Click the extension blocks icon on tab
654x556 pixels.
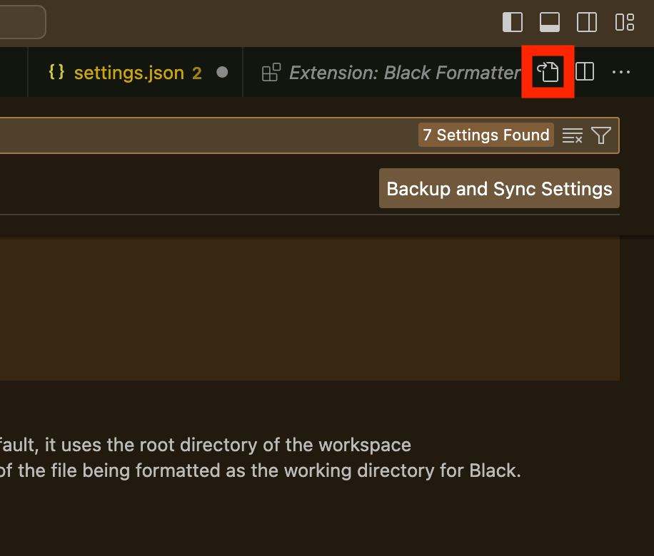(x=271, y=72)
